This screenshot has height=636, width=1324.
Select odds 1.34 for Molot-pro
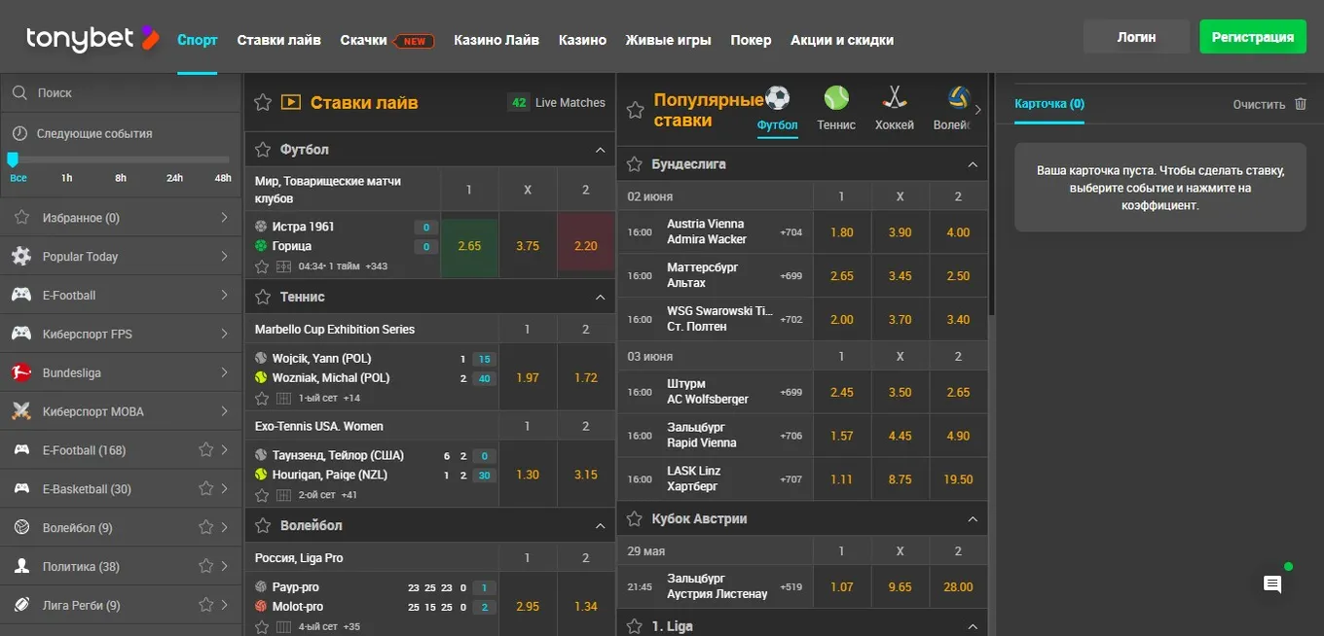click(586, 606)
